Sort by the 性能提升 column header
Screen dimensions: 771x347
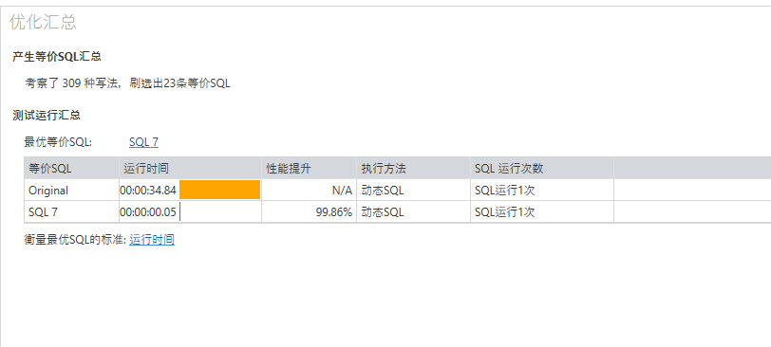pos(309,169)
